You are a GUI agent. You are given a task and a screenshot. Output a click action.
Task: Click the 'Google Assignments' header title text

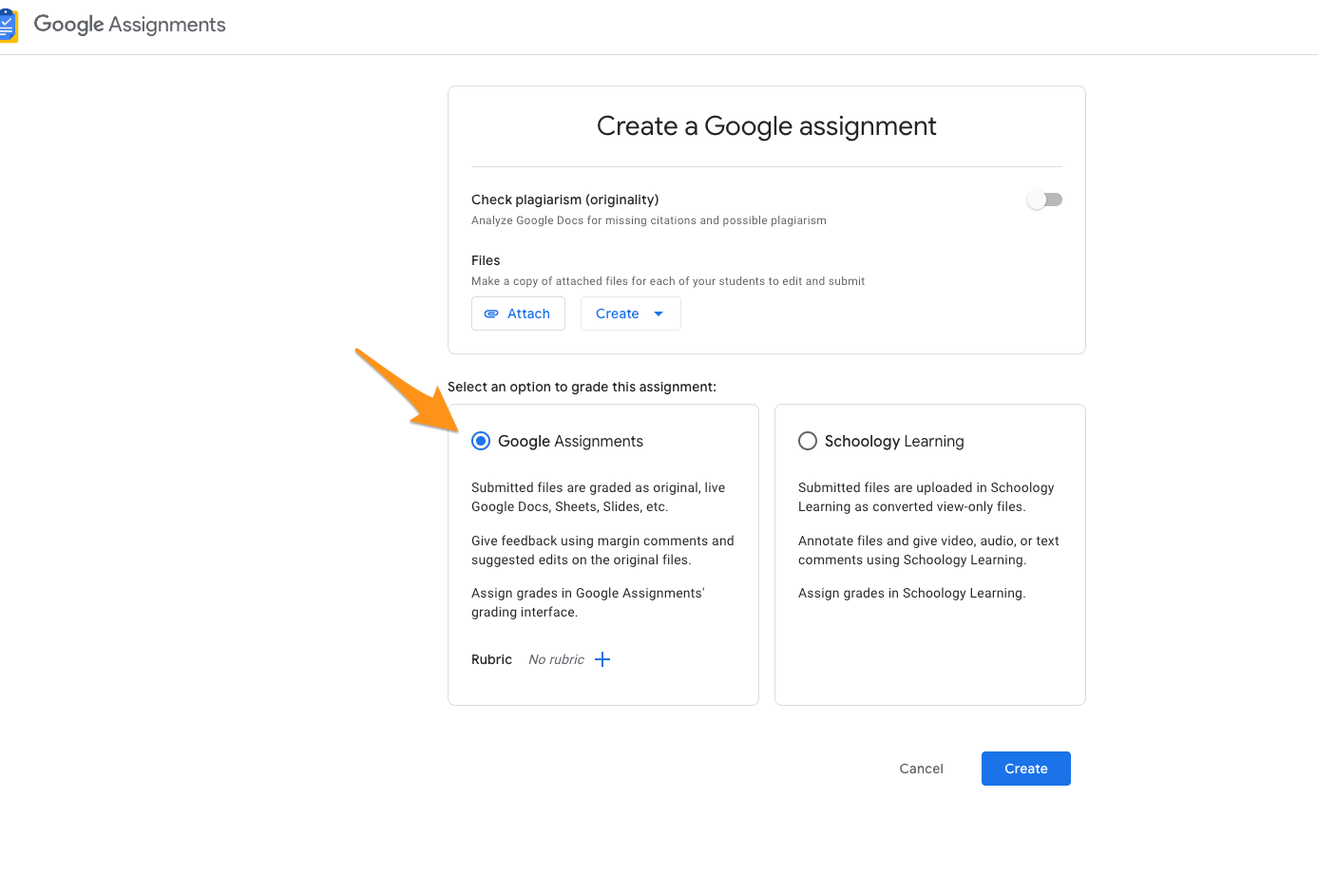(130, 25)
